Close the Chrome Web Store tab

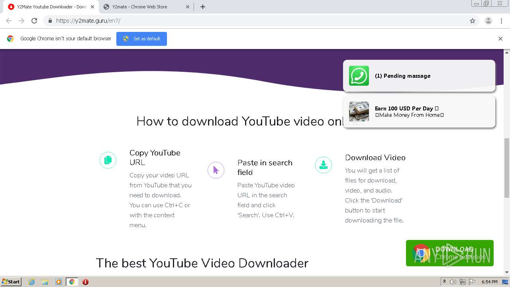pyautogui.click(x=187, y=7)
